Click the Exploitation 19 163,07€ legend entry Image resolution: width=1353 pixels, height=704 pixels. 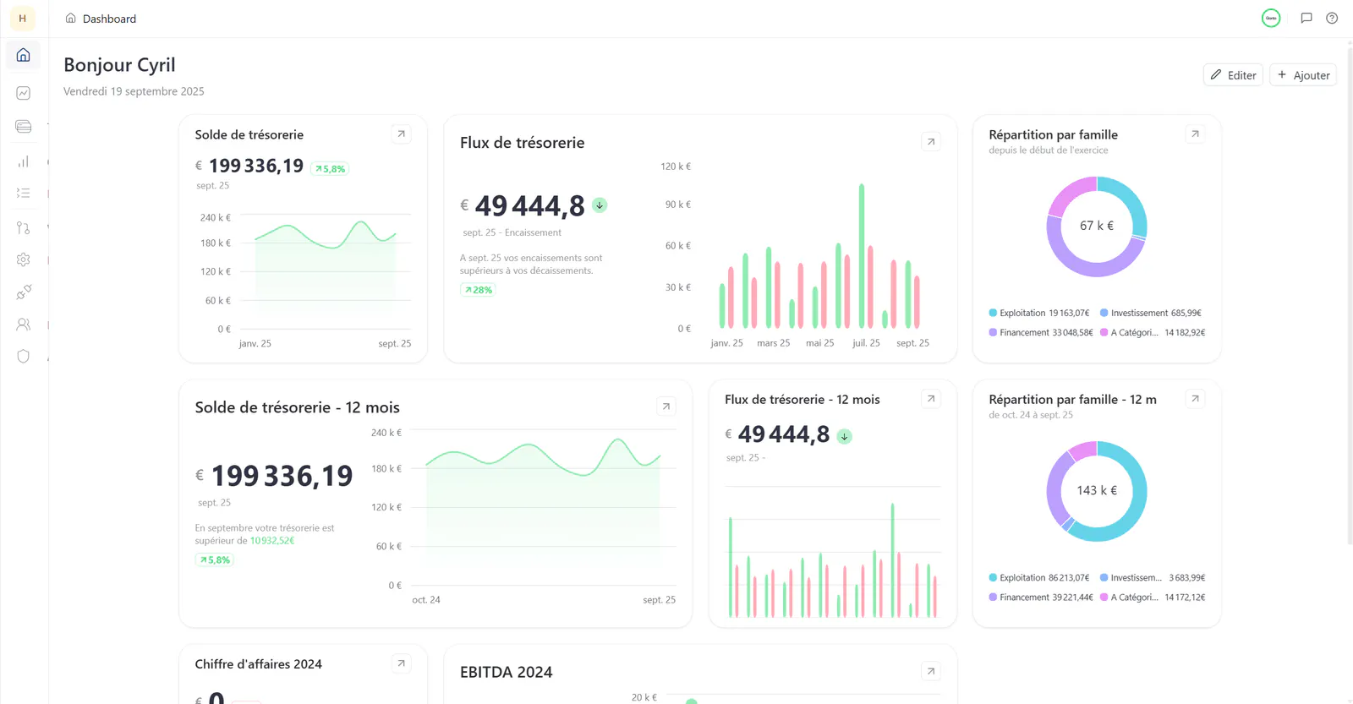[1039, 313]
